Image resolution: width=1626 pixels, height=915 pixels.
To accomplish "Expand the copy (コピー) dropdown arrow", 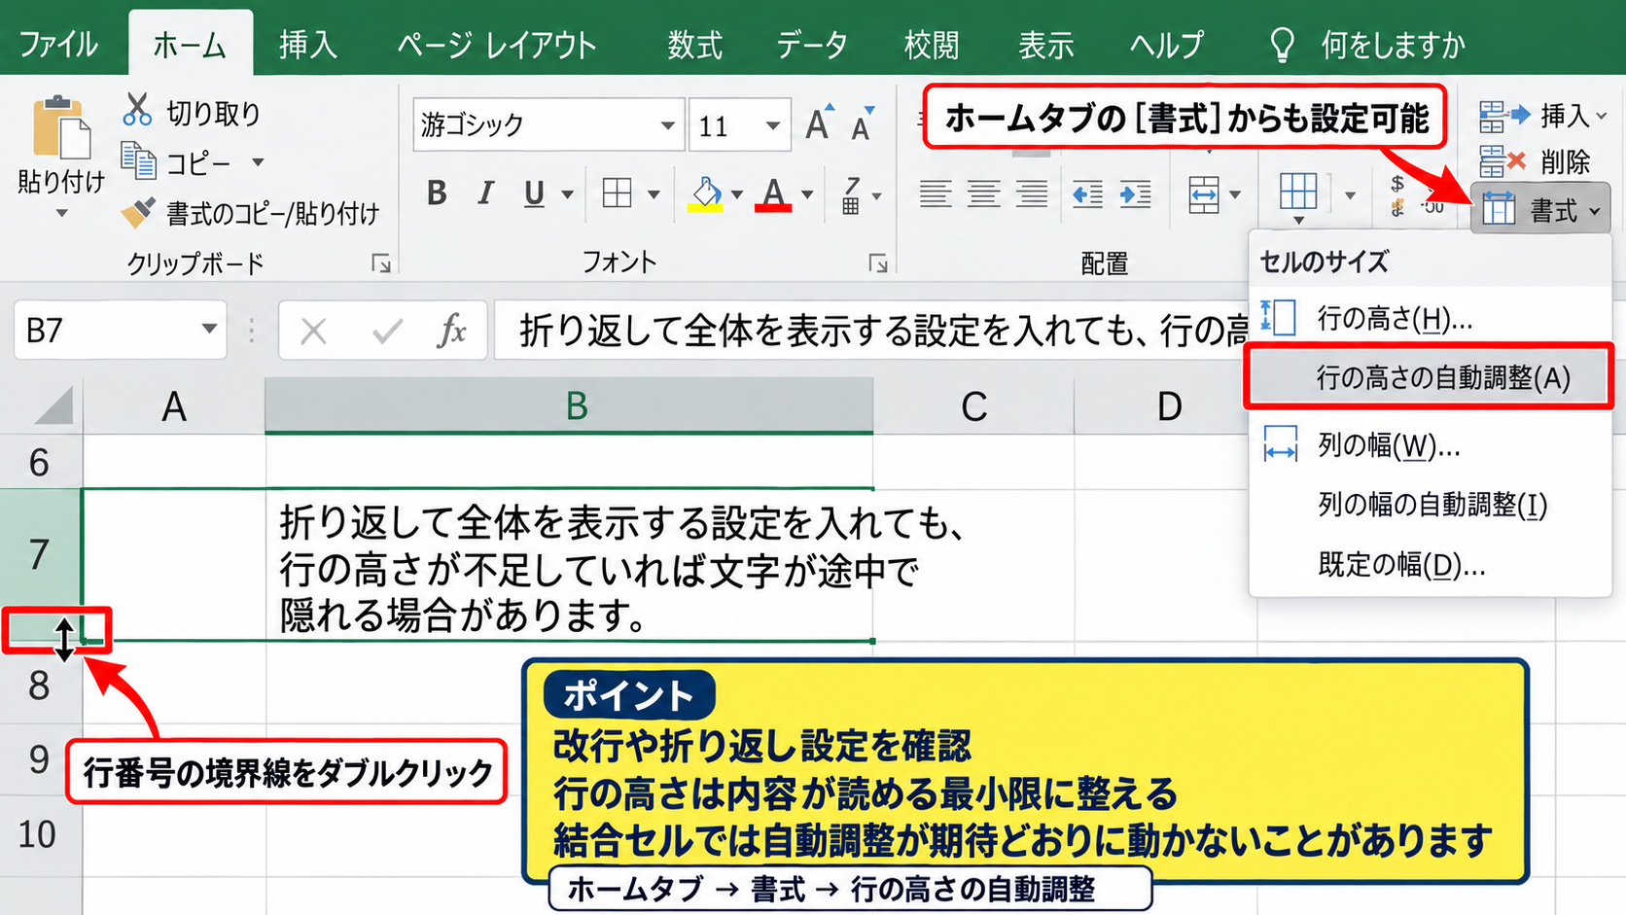I will coord(258,161).
